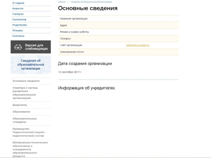This screenshot has height=158, width=211.
Task: Select the 'Телефон' table row label
Action: (65, 38)
